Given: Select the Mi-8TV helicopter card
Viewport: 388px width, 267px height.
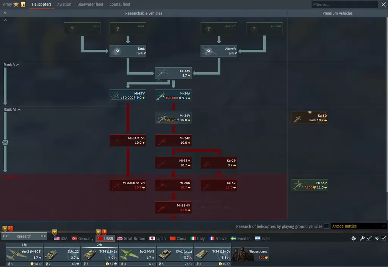Looking at the screenshot, I should coord(128,95).
